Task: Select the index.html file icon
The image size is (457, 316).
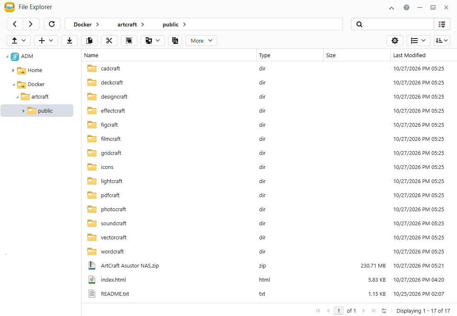Action: 92,280
